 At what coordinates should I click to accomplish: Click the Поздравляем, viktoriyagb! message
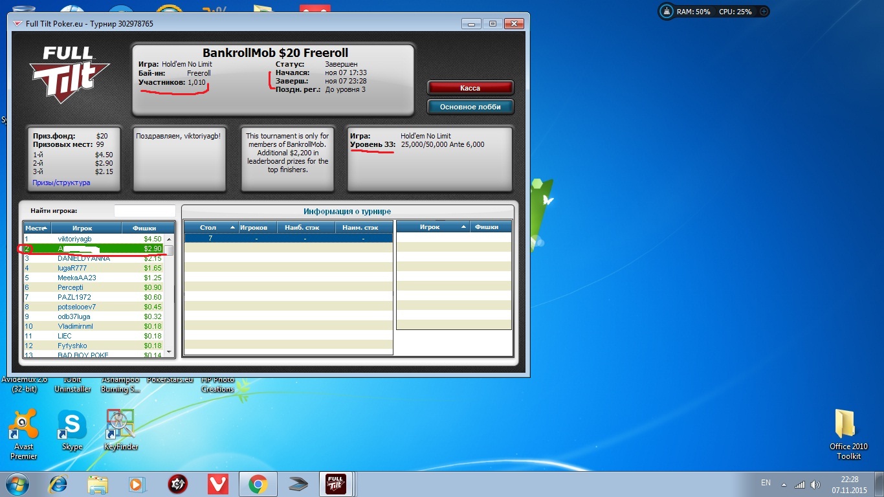(178, 136)
